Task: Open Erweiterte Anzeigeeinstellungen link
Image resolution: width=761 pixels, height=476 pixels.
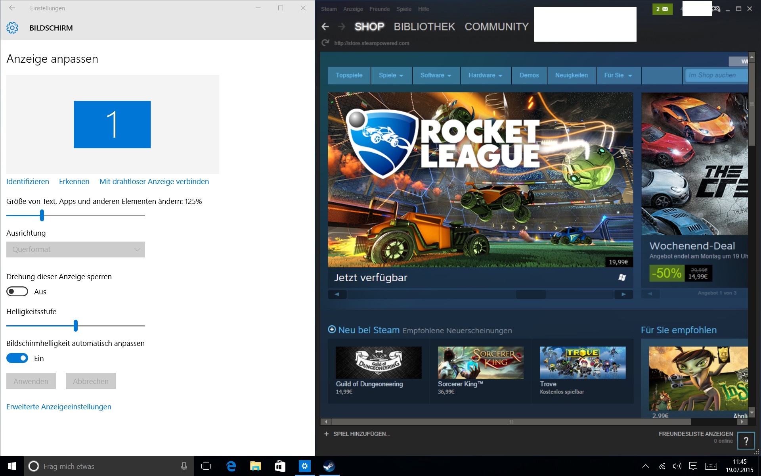Action: pyautogui.click(x=59, y=407)
